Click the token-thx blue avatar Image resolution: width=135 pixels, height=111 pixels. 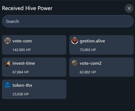coord(7,85)
